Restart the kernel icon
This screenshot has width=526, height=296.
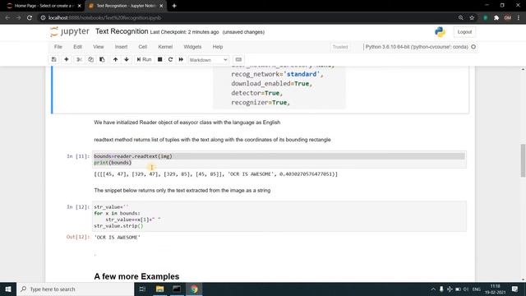pyautogui.click(x=170, y=59)
